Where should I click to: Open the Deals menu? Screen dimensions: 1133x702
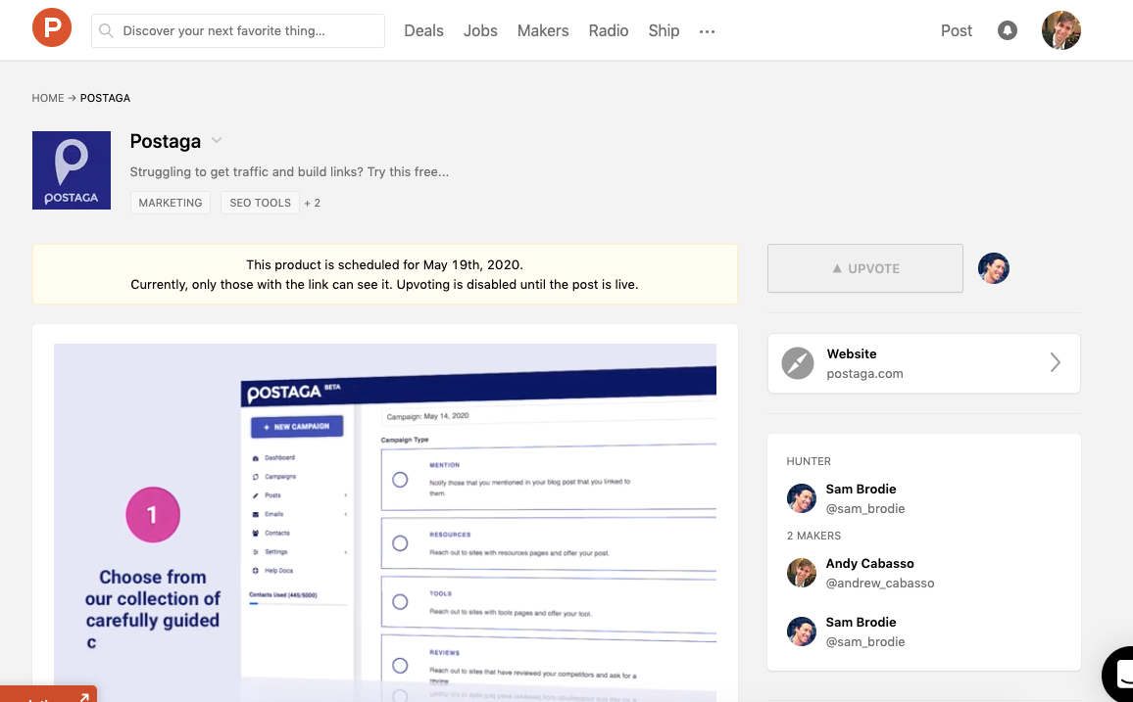[x=423, y=30]
